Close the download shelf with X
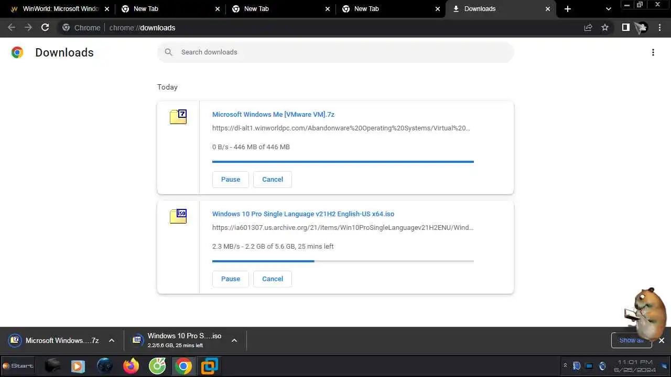671x377 pixels. point(662,340)
